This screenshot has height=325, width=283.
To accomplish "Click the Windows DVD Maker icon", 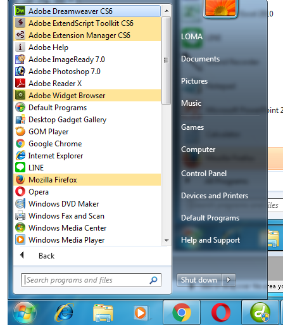I will coord(20,203).
